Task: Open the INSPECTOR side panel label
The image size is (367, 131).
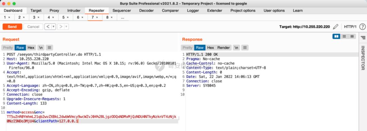Action: coord(363,58)
